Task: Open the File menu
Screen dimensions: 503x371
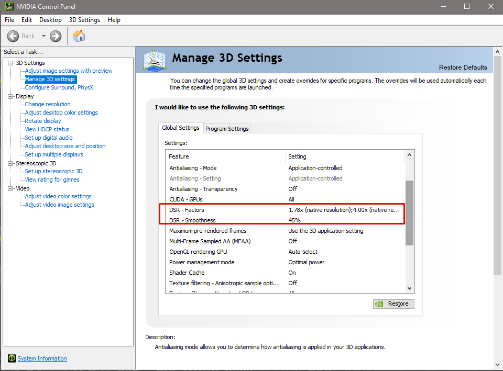Action: (x=9, y=20)
